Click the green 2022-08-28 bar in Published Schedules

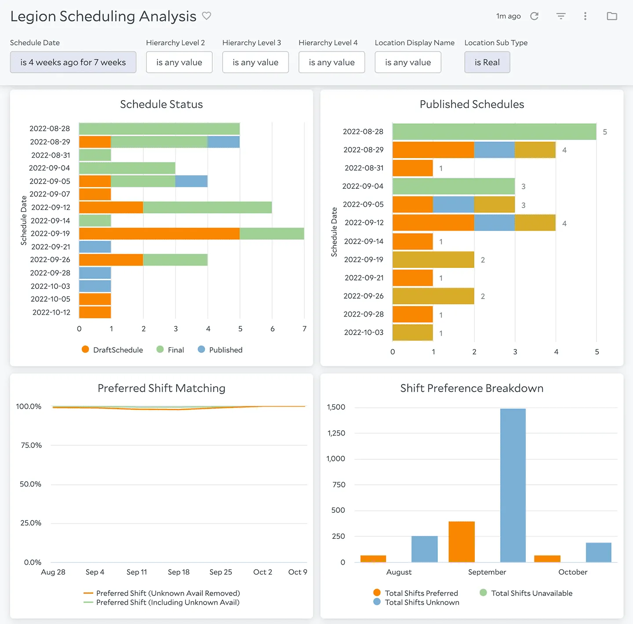495,132
